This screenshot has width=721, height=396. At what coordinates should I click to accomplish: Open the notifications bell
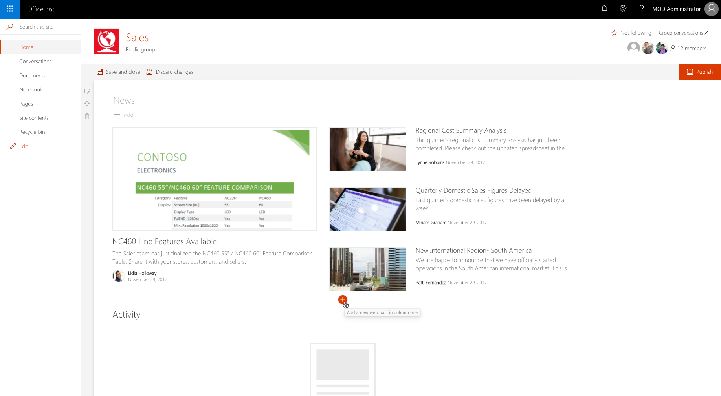tap(604, 9)
